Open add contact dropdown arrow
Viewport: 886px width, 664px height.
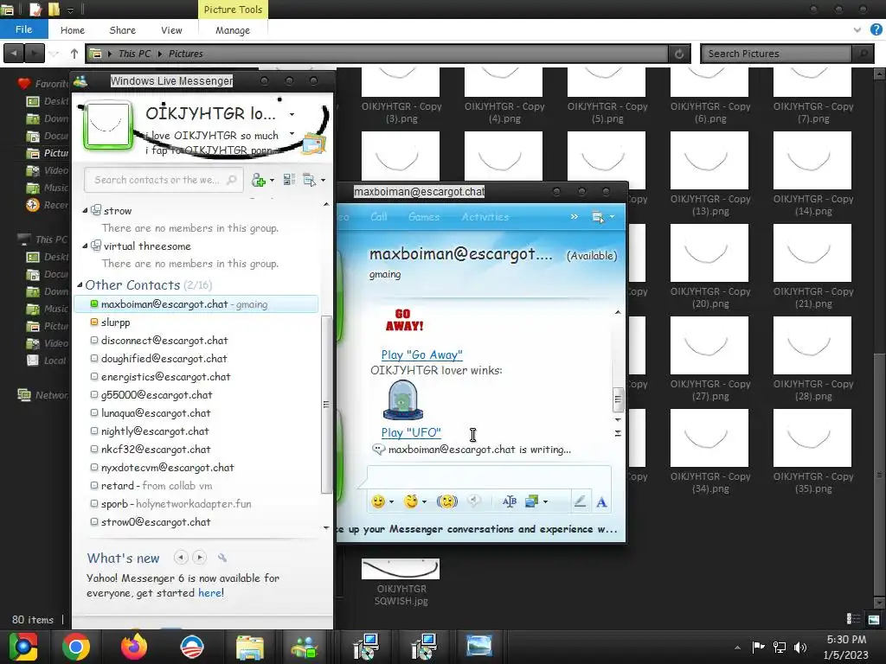(x=272, y=181)
